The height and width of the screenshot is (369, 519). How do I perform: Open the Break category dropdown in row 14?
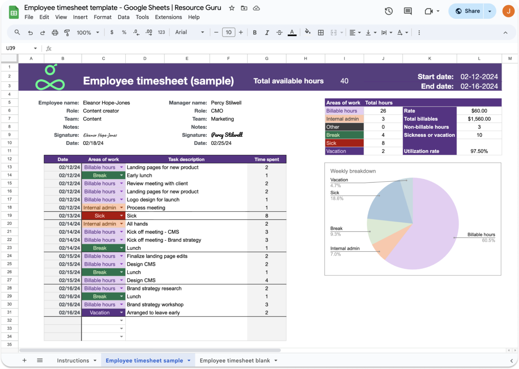tap(121, 175)
